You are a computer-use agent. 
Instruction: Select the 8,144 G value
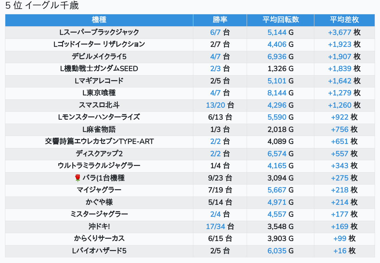coord(280,93)
